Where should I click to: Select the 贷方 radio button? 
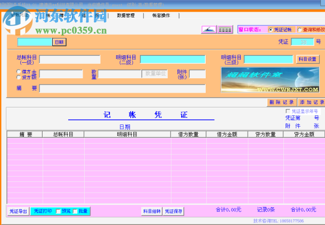pos(19,77)
